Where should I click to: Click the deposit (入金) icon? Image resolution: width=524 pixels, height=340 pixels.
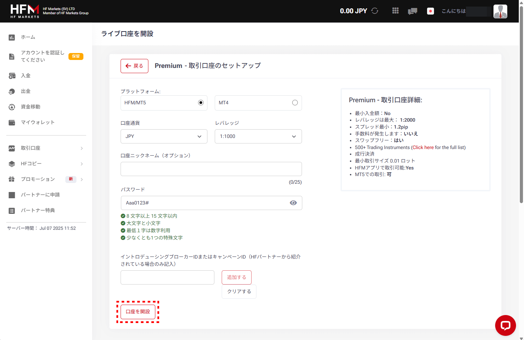tap(12, 76)
